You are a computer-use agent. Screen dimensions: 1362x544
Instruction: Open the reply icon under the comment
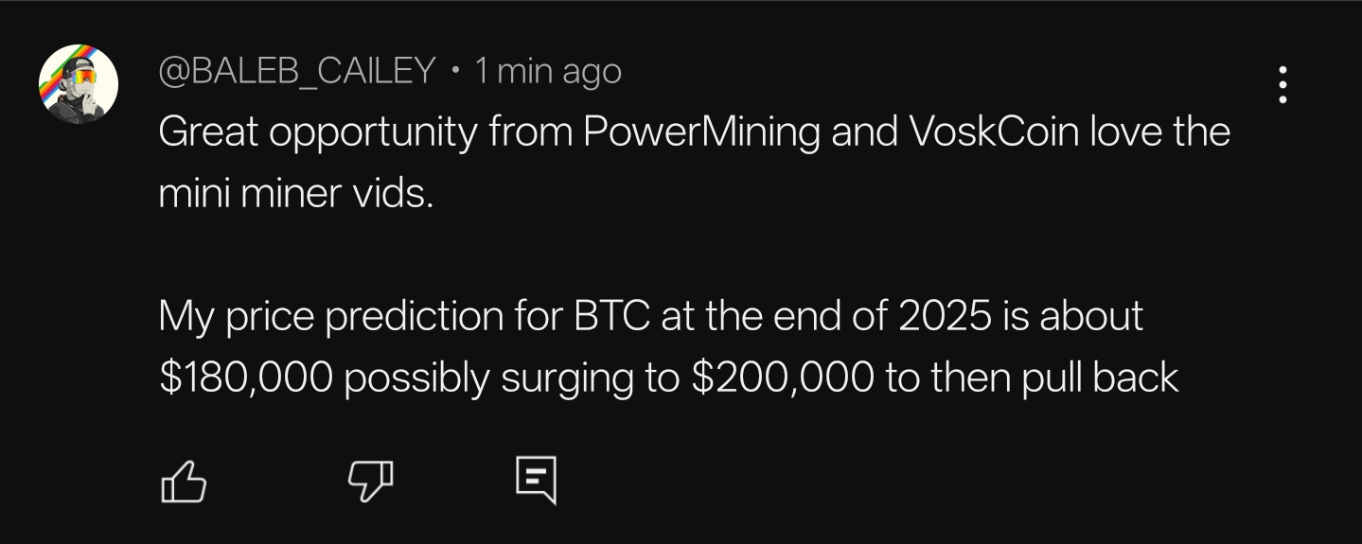pyautogui.click(x=535, y=481)
